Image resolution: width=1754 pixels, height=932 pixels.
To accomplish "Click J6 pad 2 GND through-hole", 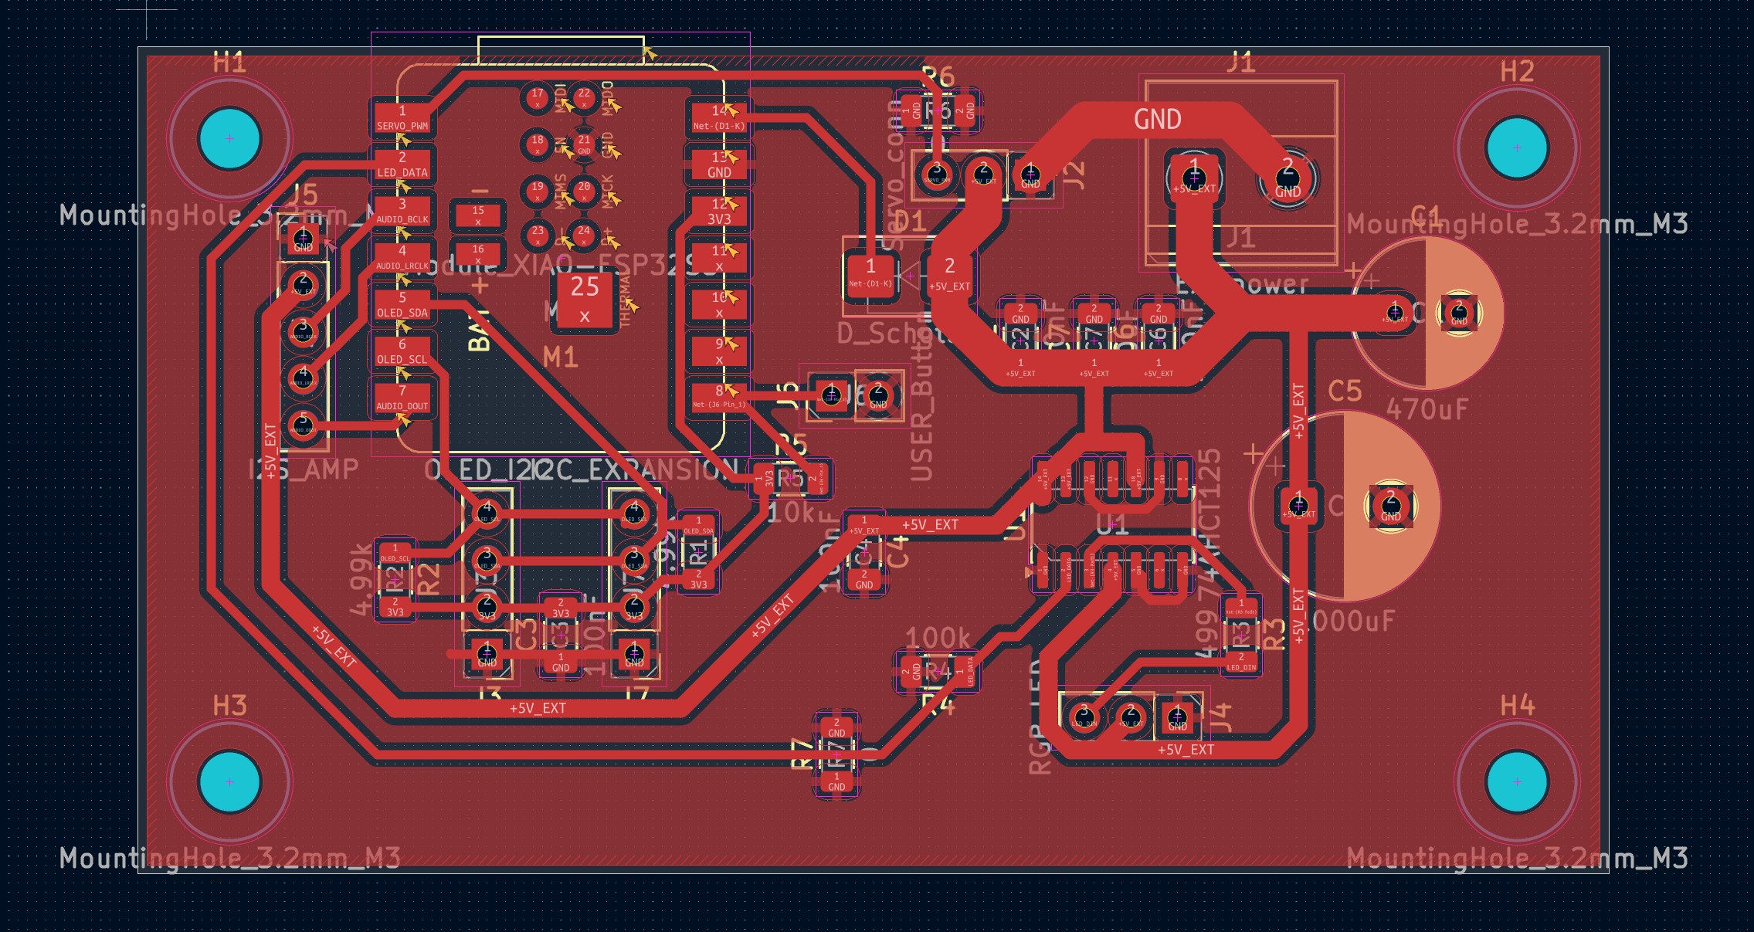I will (x=878, y=396).
